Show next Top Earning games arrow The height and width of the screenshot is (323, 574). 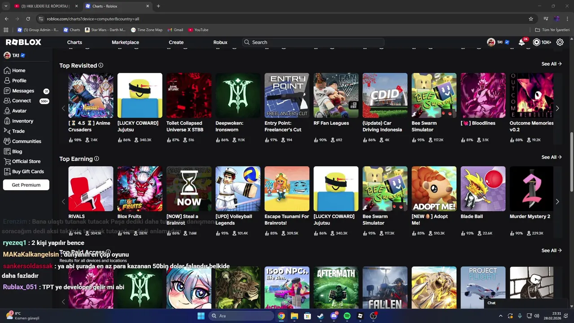557,201
